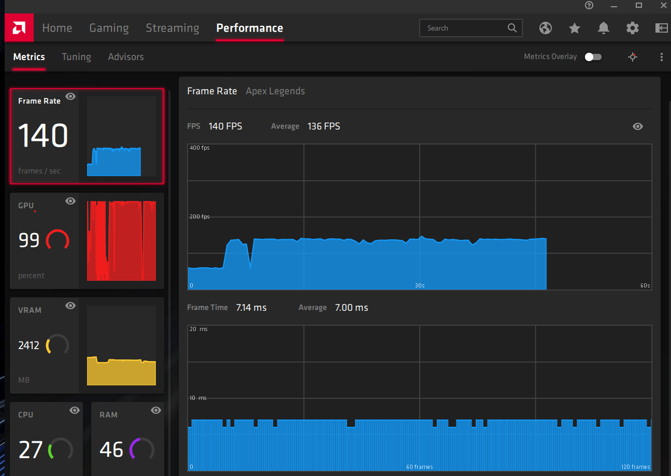The height and width of the screenshot is (476, 671).
Task: Click the Frame Rate panel heading
Action: 212,91
